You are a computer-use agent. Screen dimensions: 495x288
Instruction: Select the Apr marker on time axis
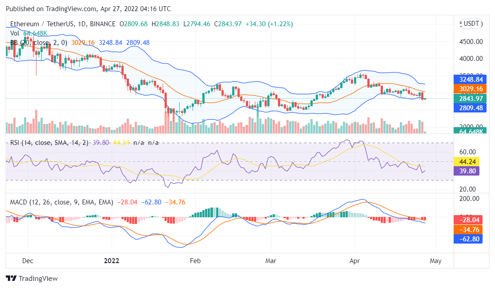354,261
